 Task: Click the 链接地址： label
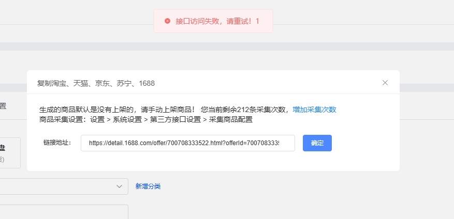point(57,143)
